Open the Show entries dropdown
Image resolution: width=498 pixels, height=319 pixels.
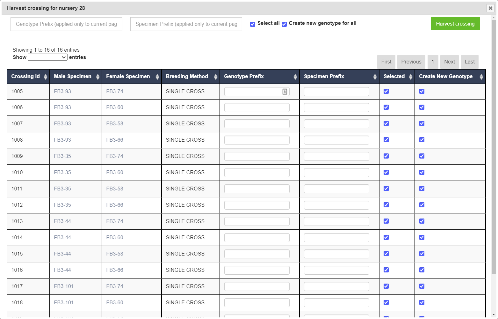click(47, 57)
